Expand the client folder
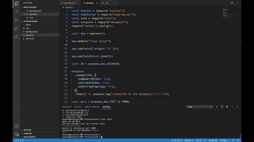 pyautogui.click(x=28, y=24)
